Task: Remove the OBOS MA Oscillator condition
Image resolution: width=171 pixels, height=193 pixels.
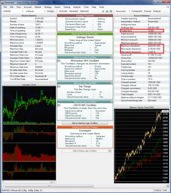Action: point(112,102)
